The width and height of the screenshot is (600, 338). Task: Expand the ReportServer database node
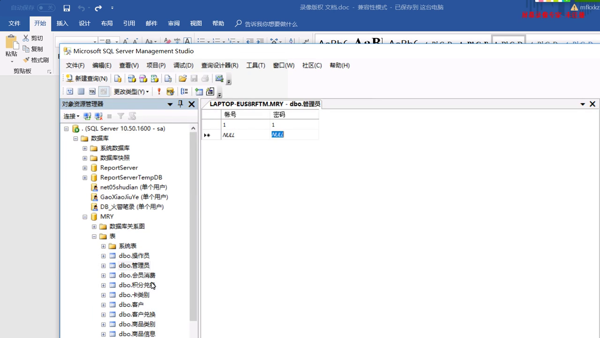(85, 168)
